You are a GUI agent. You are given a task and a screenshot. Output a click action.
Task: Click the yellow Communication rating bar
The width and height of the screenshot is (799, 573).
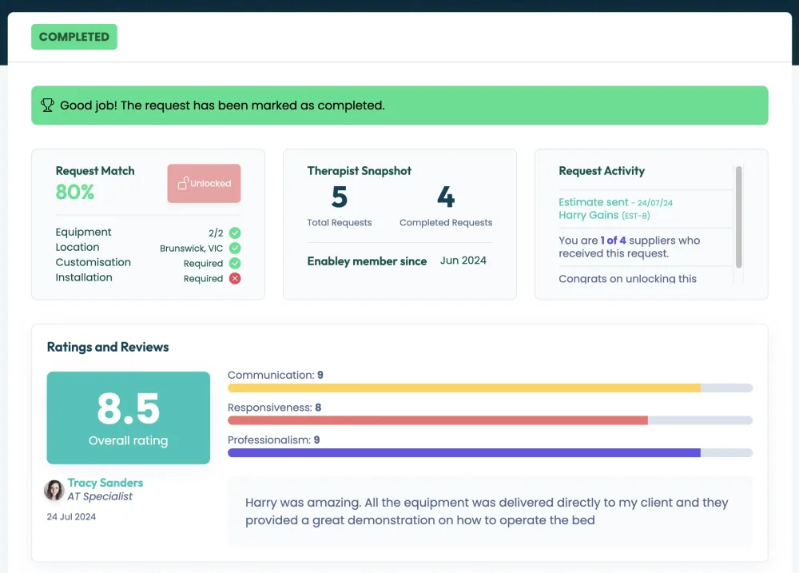pyautogui.click(x=464, y=388)
